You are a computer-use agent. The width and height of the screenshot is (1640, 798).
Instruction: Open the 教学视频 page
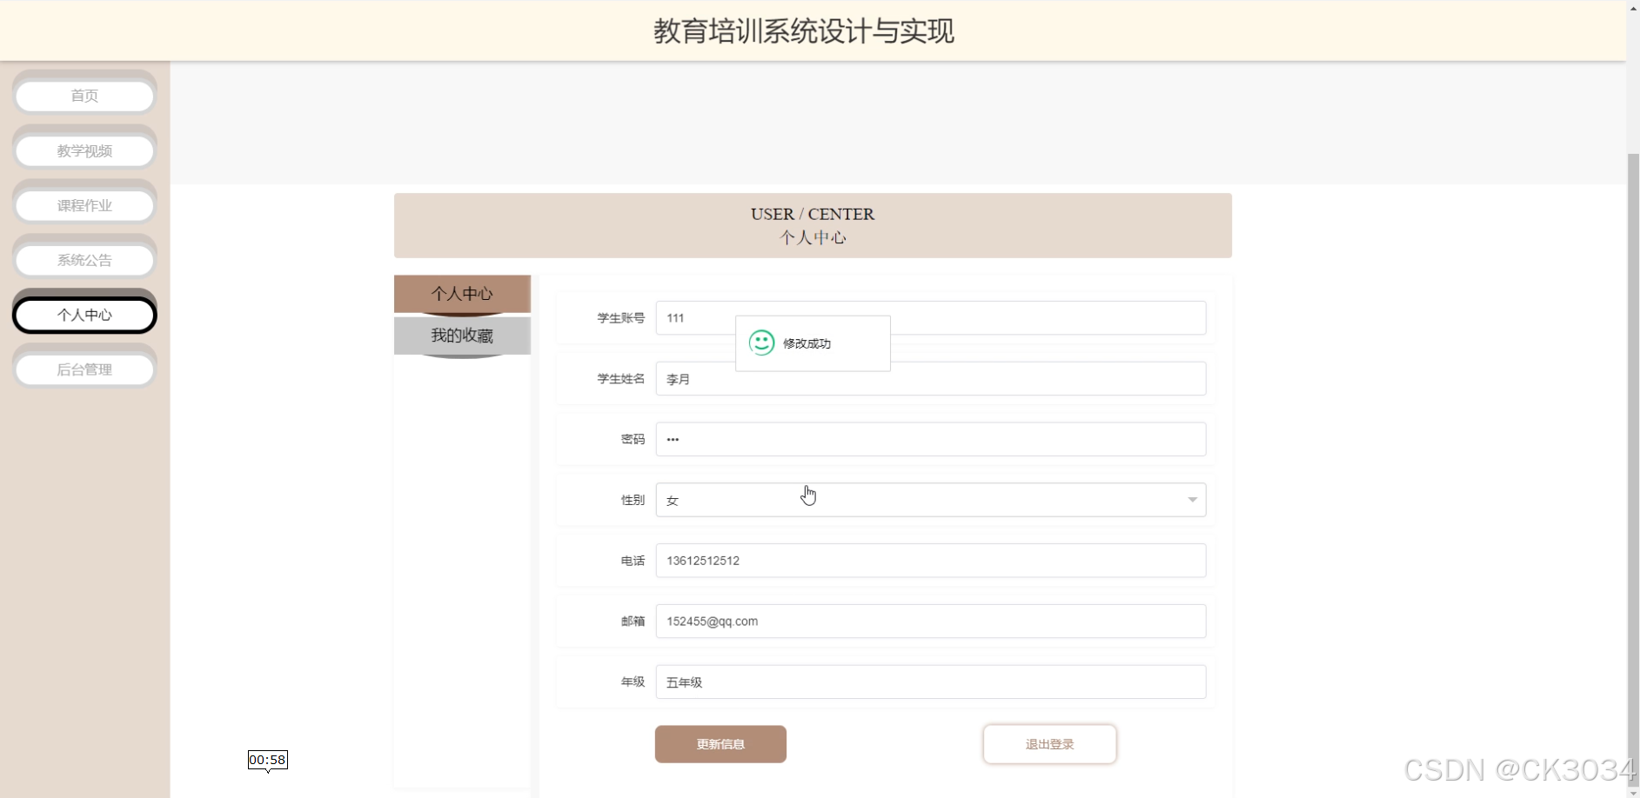pos(84,150)
